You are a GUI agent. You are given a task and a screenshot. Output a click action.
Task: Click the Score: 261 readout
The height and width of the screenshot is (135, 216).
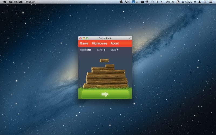(86, 50)
